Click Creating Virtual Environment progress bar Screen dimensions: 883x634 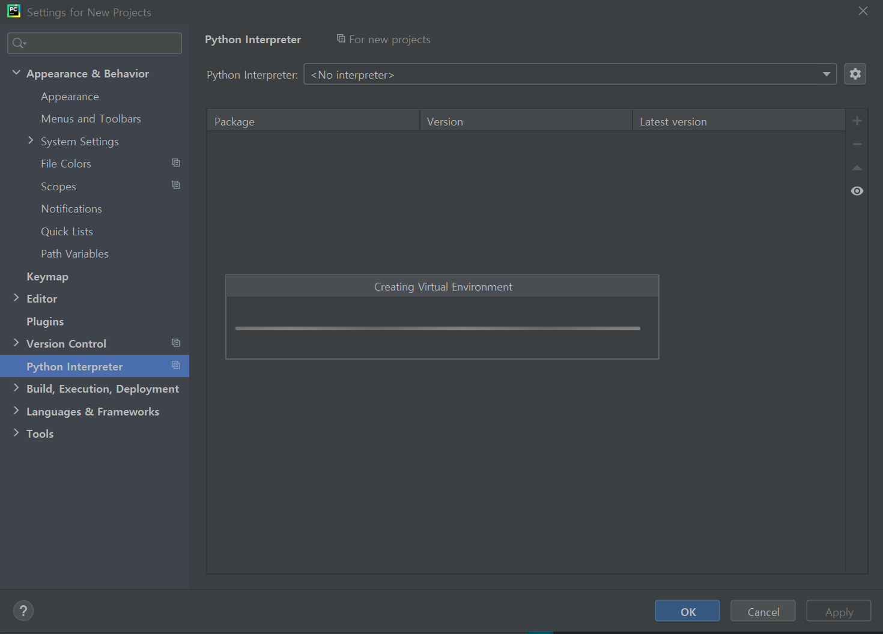pos(438,328)
